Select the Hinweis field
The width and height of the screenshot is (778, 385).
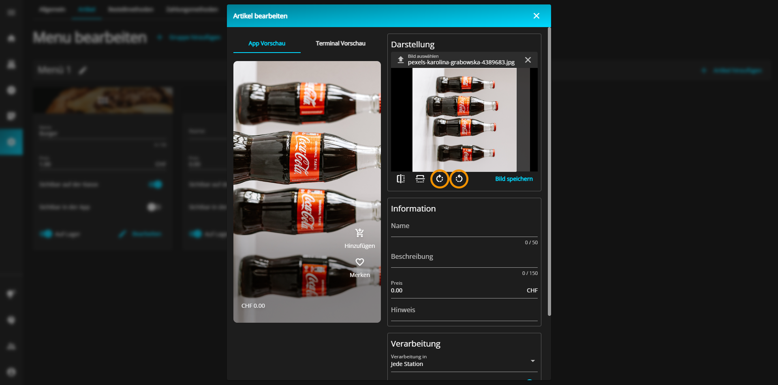point(464,311)
